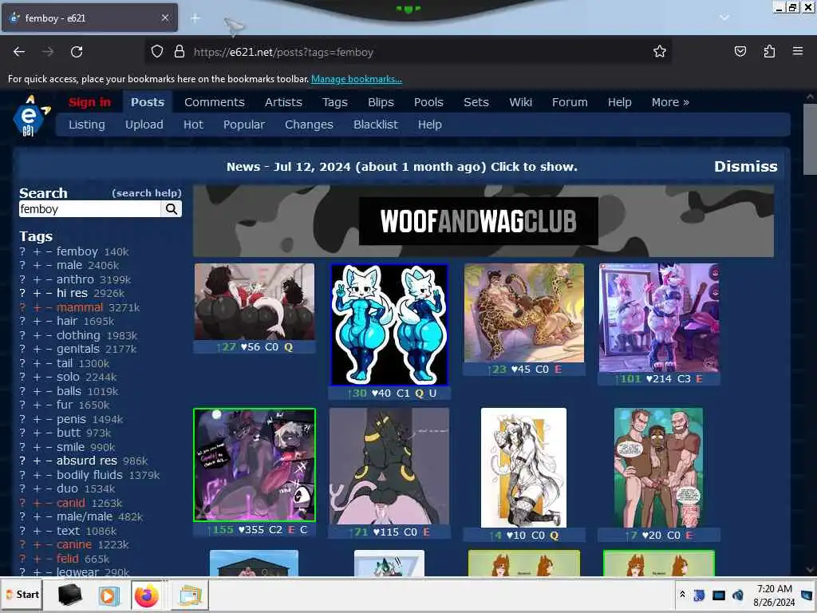The image size is (817, 613).
Task: Switch to Firefox in the taskbar
Action: (147, 595)
